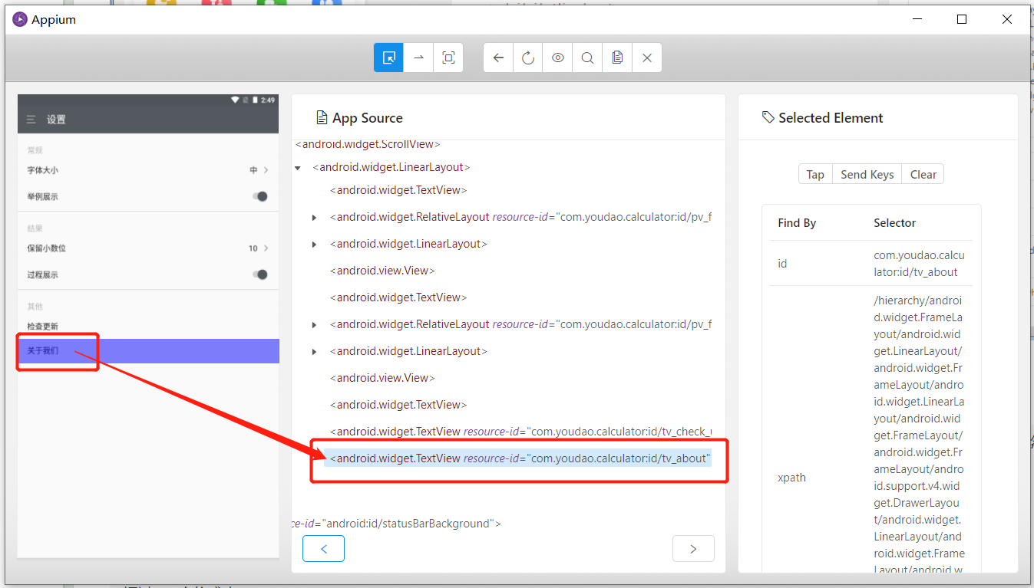This screenshot has width=1034, height=588.
Task: Tap the 检查更新 entry in the device view
Action: 43,327
